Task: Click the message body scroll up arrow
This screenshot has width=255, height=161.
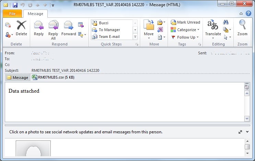Action: pos(247,93)
